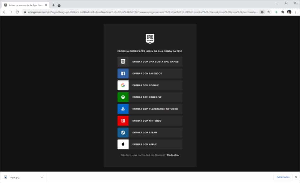The height and width of the screenshot is (183, 300).
Task: Sign in with an Epic Games account
Action: pos(150,62)
